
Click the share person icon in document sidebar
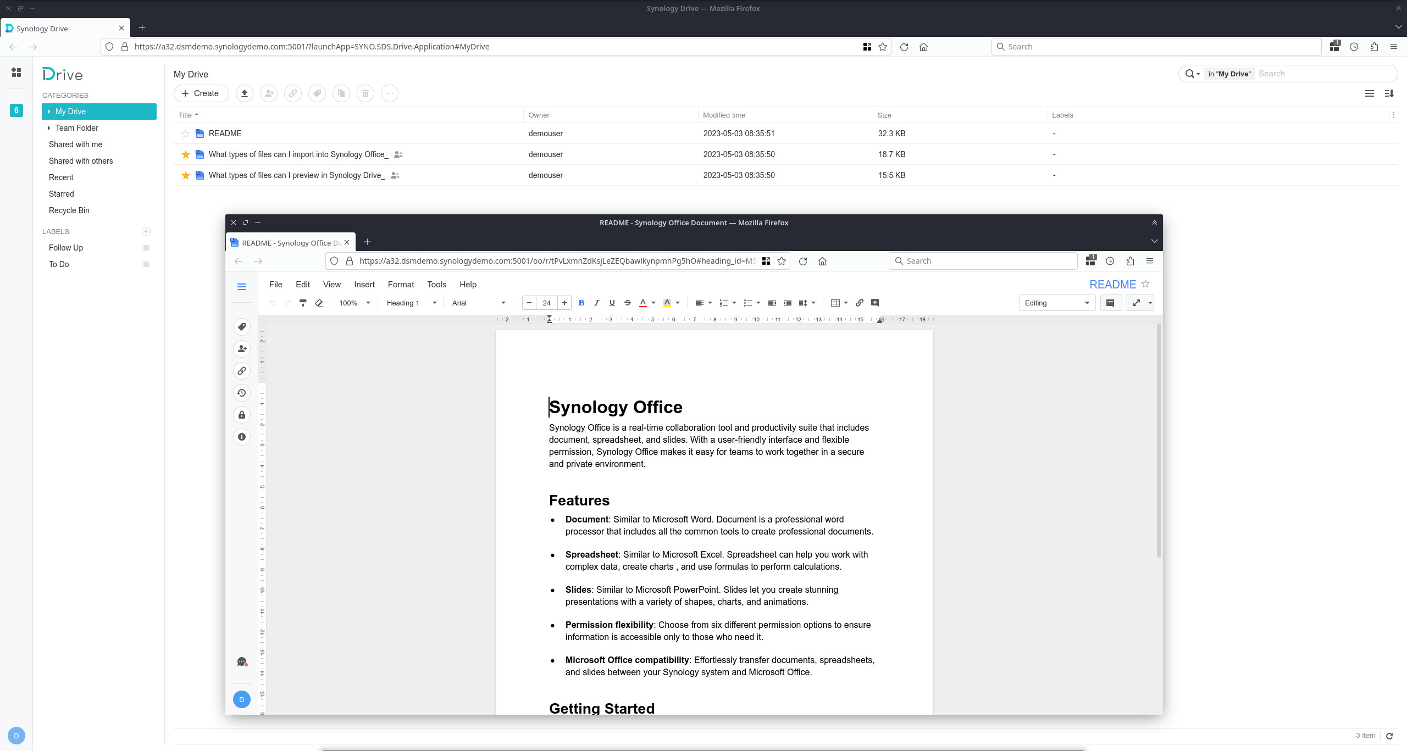click(x=242, y=349)
